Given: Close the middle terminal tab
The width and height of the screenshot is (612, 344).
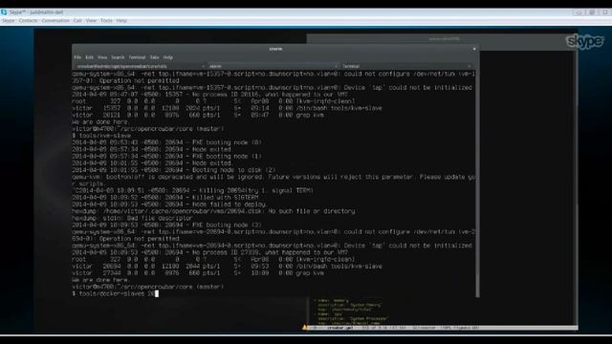Looking at the screenshot, I should pos(337,66).
